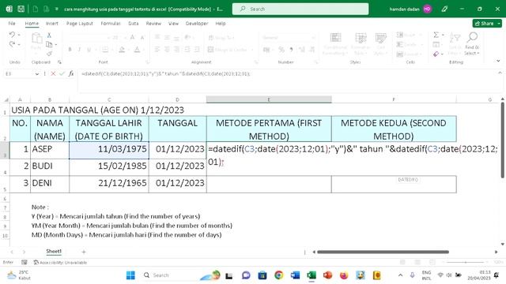Expand the formula bar chevron
This screenshot has width=506, height=284.
pos(500,73)
